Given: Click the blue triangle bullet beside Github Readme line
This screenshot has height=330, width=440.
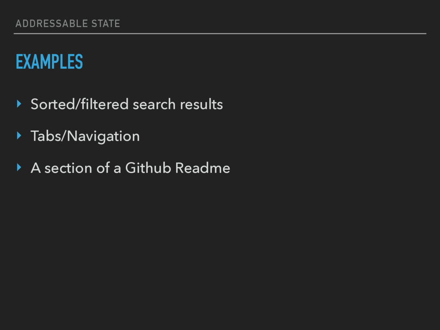Looking at the screenshot, I should coord(19,168).
